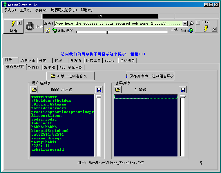Select the empty first row in password list

pyautogui.click(x=146, y=97)
